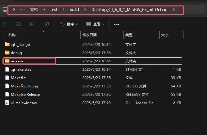Select the release folder icon
This screenshot has width=207, height=135.
(x=7, y=61)
